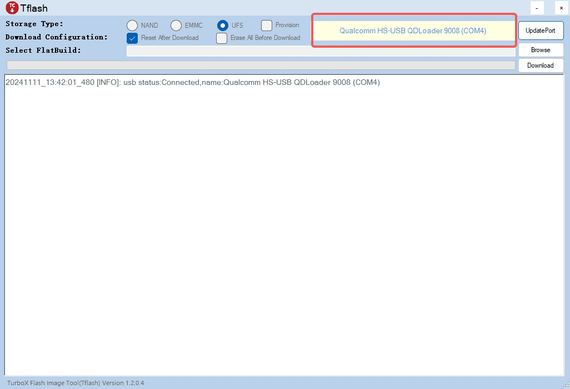Screen dimensions: 570x389
Task: Click the Storage Type label
Action: (34, 24)
